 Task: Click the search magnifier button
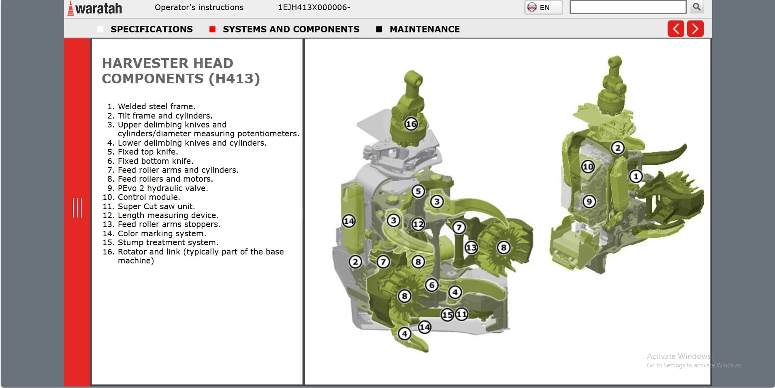tap(696, 7)
